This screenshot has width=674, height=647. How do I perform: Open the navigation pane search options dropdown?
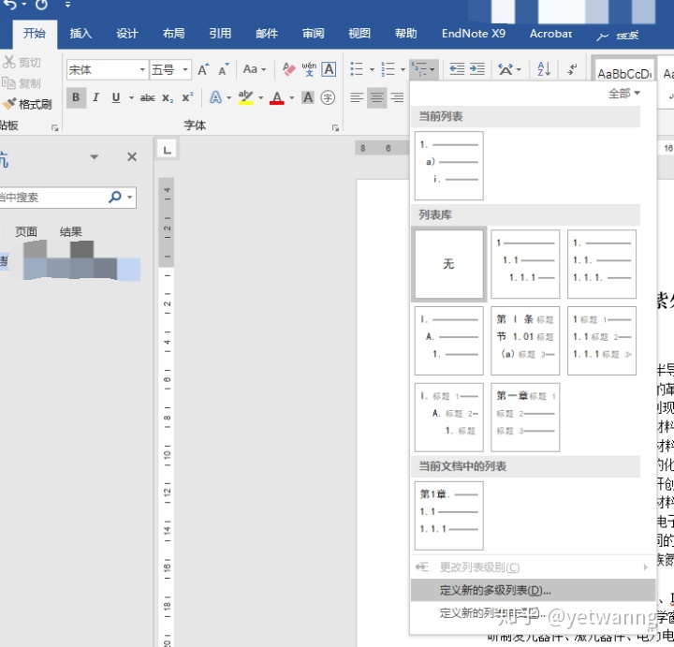coord(129,198)
